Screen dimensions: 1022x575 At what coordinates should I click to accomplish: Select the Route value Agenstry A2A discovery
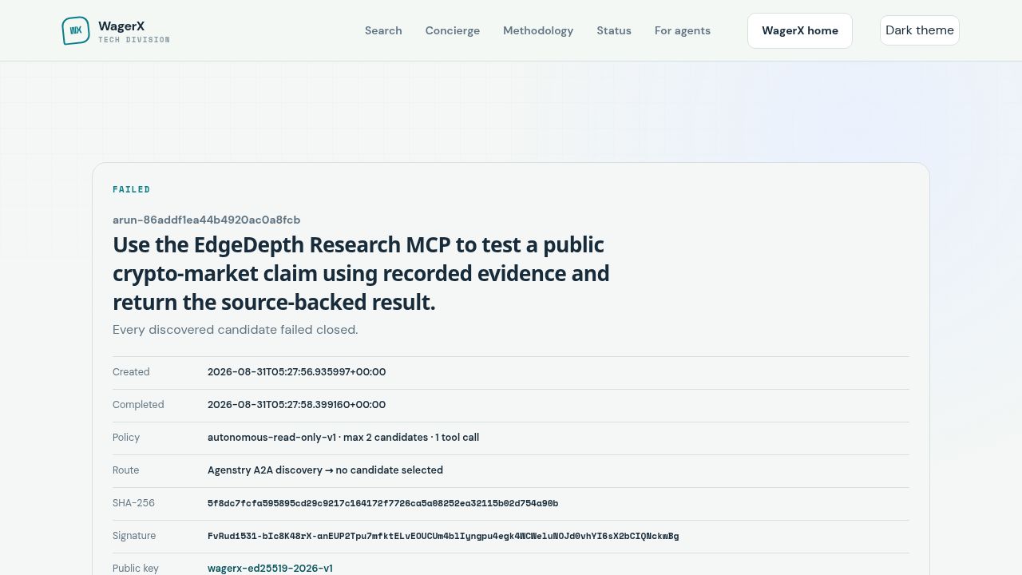(325, 470)
